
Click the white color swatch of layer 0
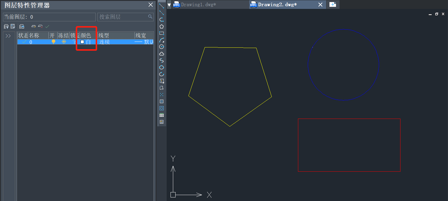(x=82, y=42)
